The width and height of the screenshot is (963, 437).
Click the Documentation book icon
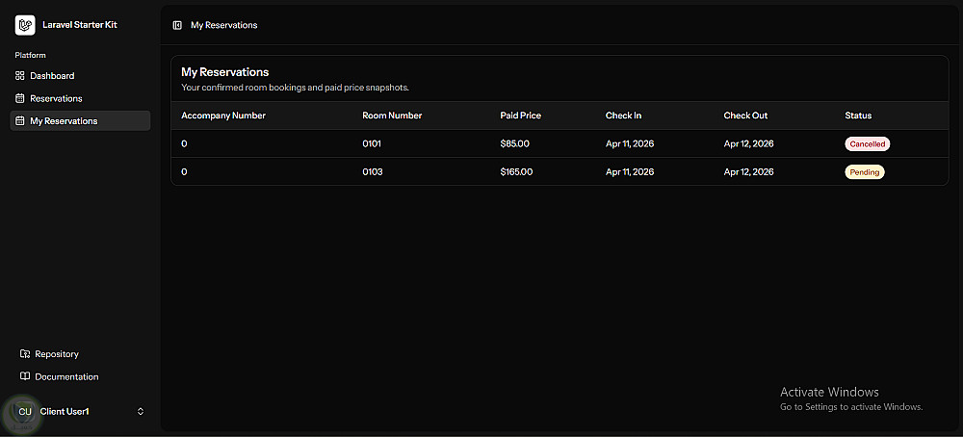25,376
